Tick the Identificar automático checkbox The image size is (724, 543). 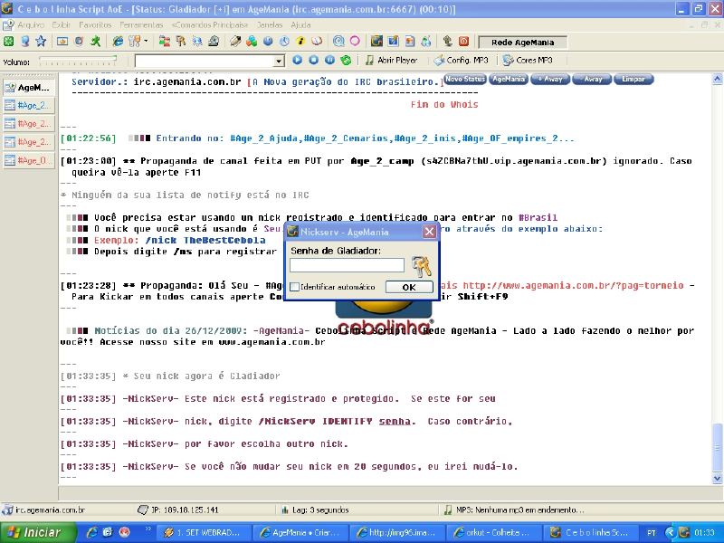click(x=295, y=287)
